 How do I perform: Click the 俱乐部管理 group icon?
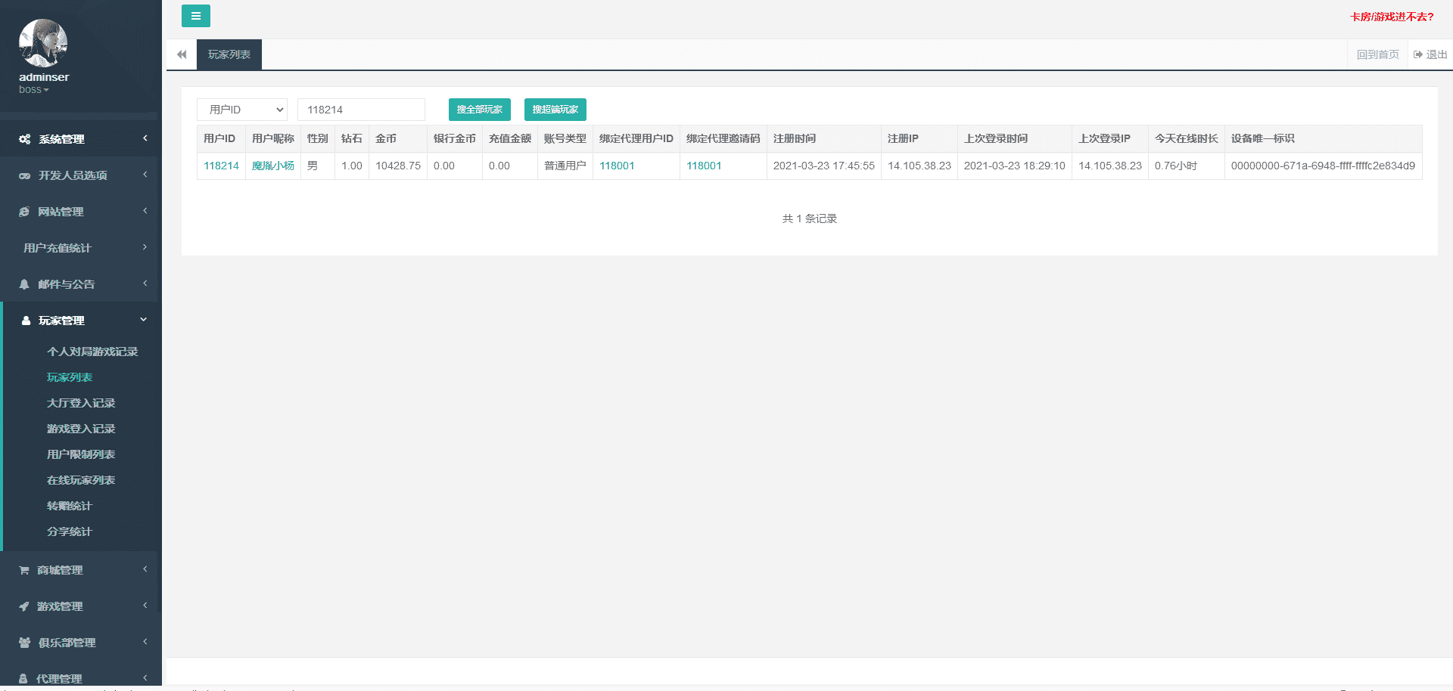(24, 643)
